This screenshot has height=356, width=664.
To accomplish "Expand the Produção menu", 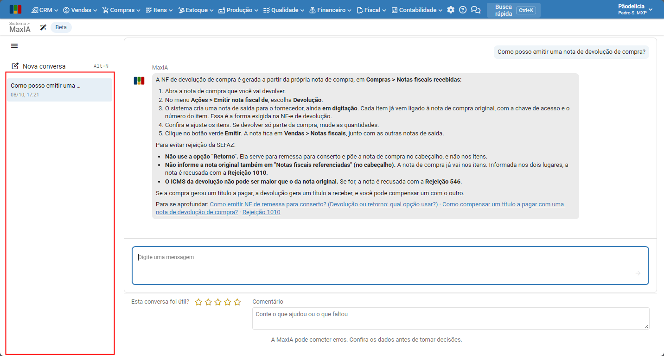I will [x=238, y=10].
